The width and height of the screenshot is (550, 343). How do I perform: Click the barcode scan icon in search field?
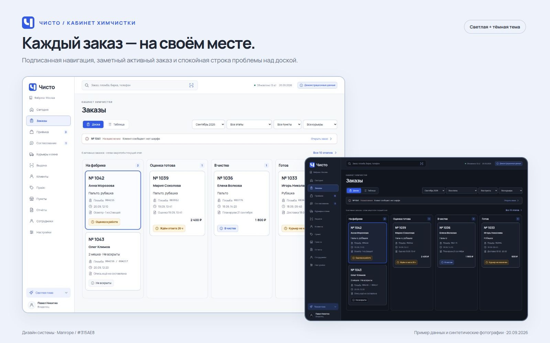pos(191,85)
